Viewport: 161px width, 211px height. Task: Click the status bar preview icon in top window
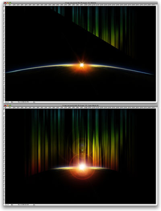(12, 102)
